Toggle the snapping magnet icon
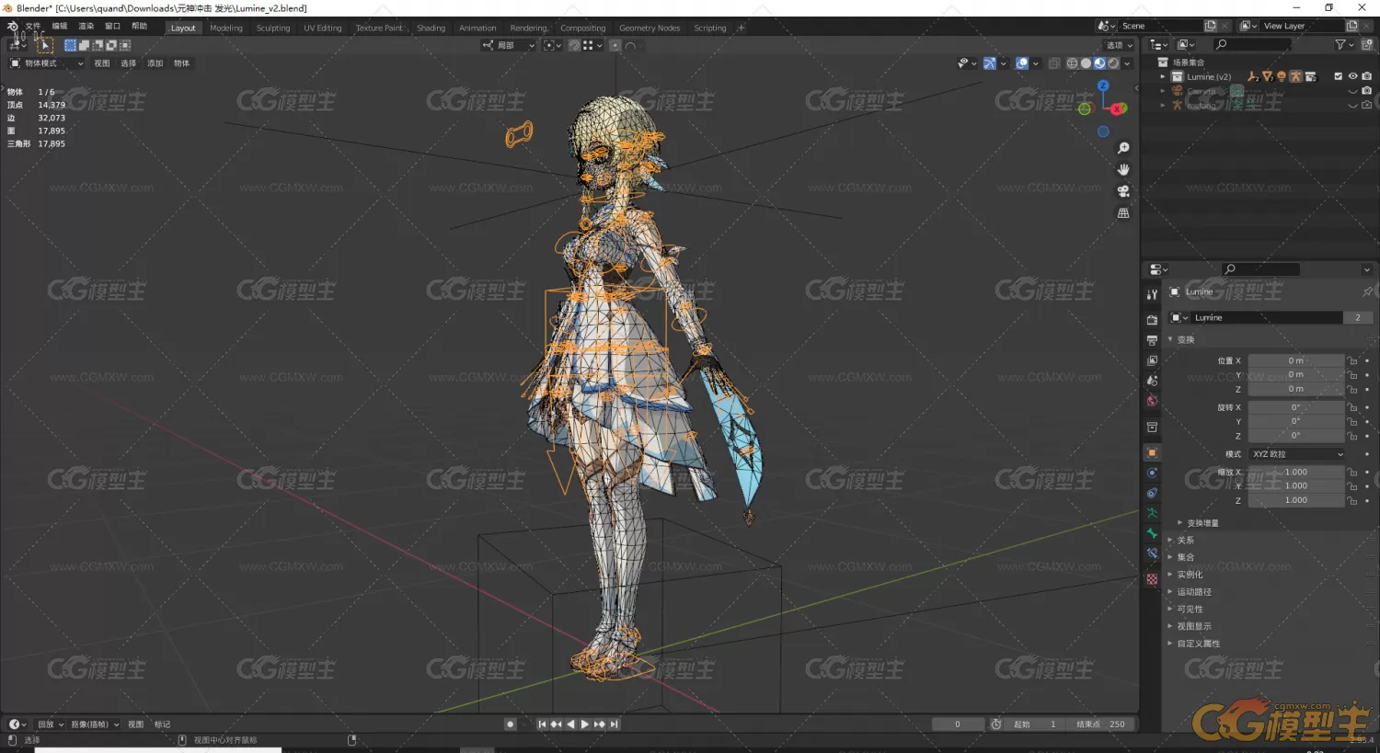This screenshot has height=753, width=1380. [x=574, y=45]
